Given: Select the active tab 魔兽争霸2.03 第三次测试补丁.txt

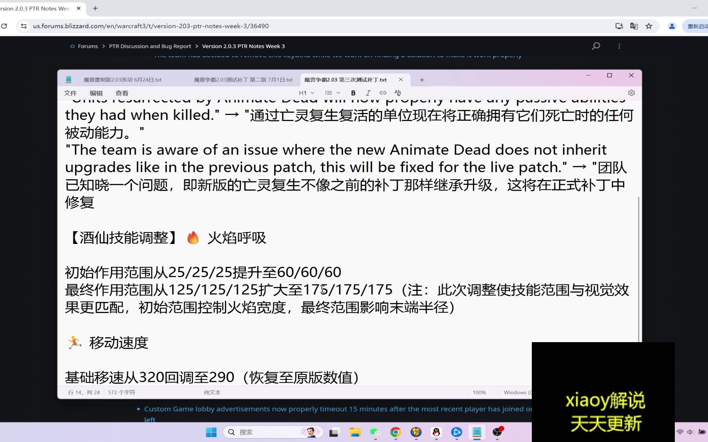Looking at the screenshot, I should pos(345,80).
